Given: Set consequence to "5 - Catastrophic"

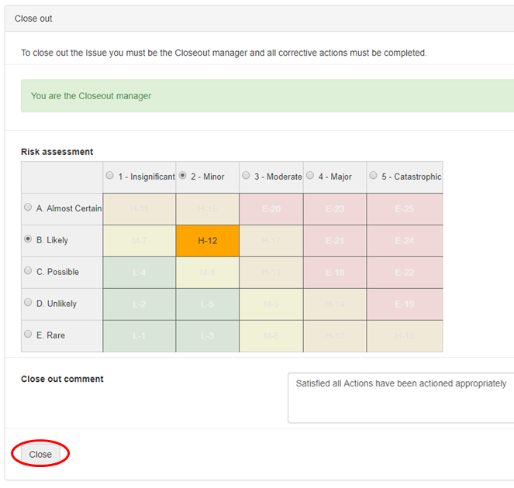Looking at the screenshot, I should point(373,176).
